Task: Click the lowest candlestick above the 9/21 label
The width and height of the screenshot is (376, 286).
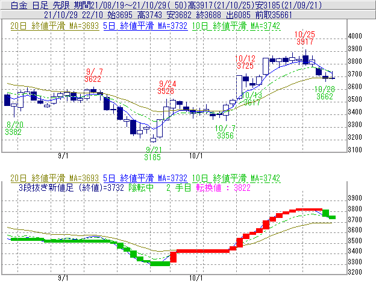Action: coord(153,140)
